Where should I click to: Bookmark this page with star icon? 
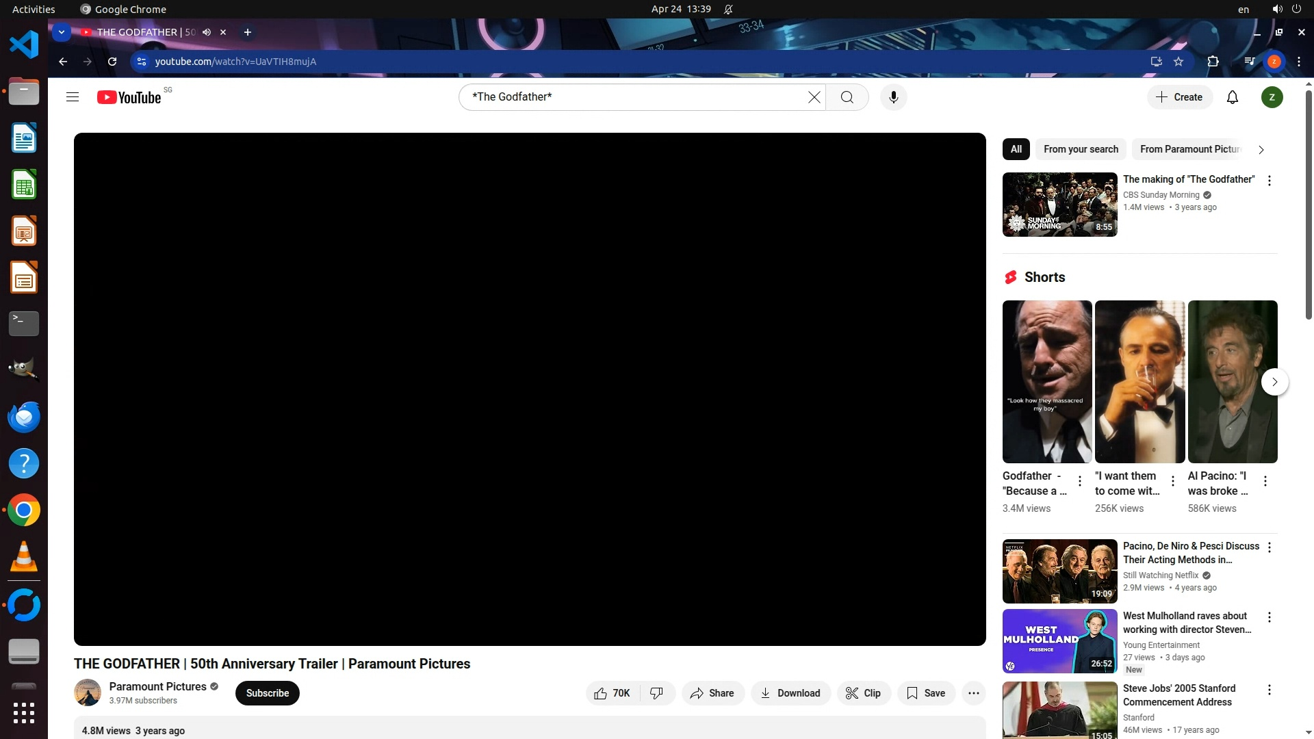coord(1178,62)
